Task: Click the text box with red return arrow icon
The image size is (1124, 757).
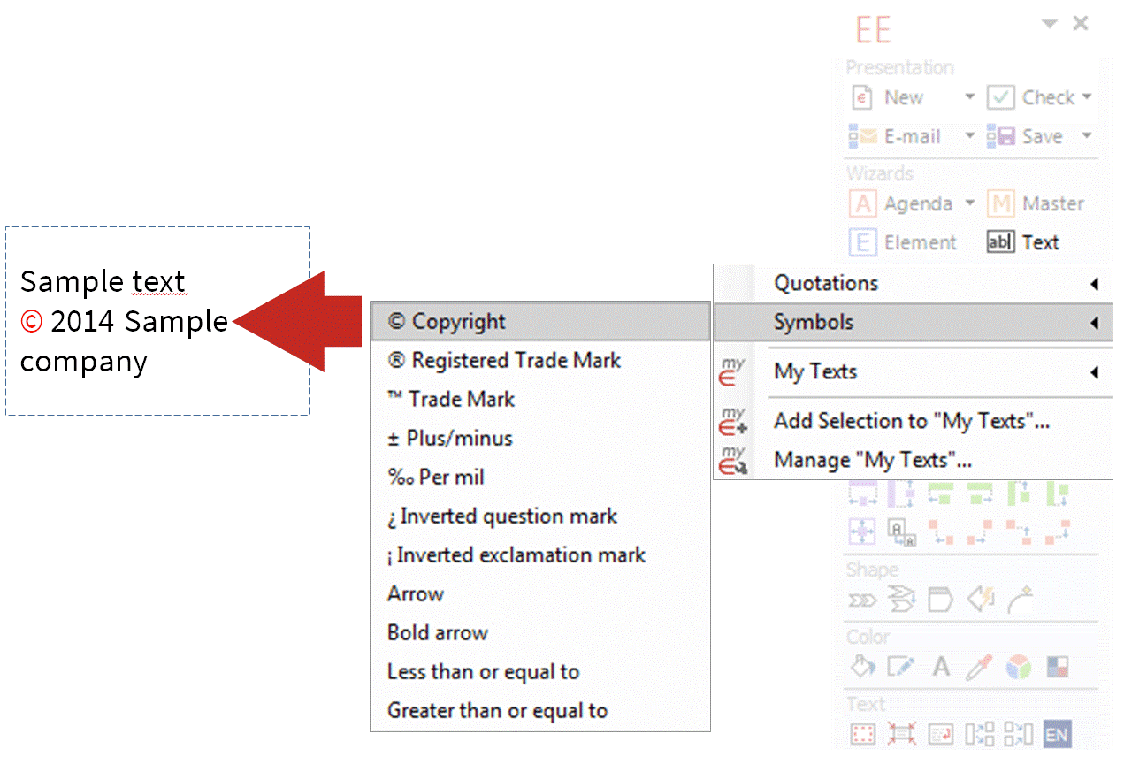Action: coord(941,734)
